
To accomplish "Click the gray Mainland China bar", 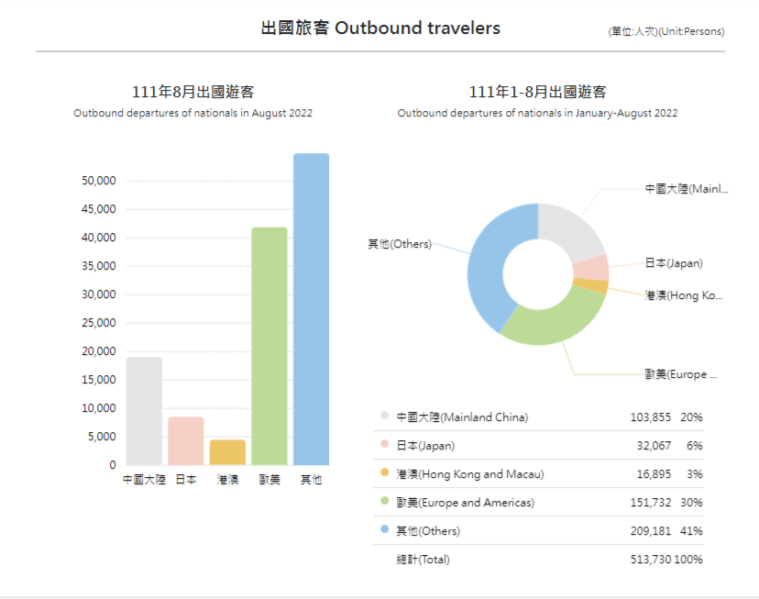I will (144, 411).
